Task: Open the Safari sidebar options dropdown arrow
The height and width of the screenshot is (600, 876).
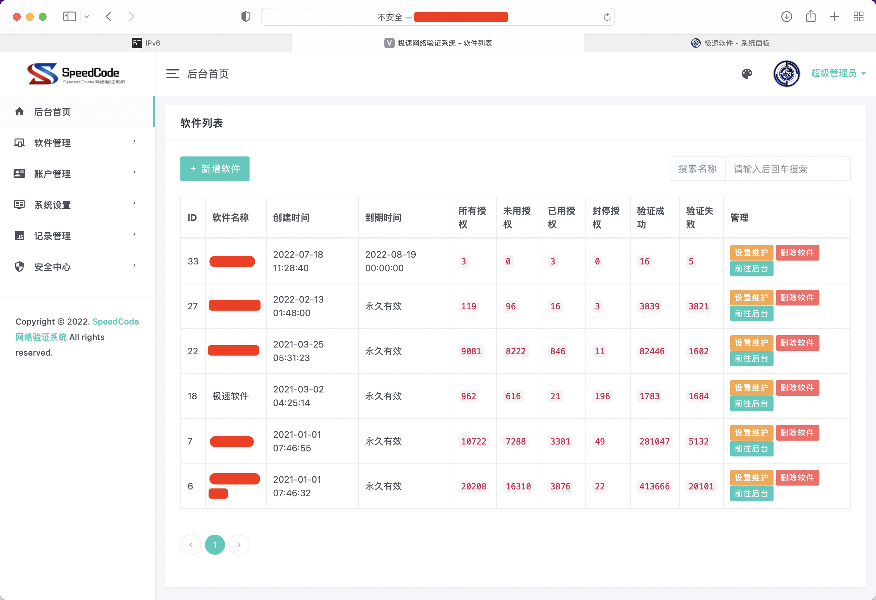Action: coord(87,16)
